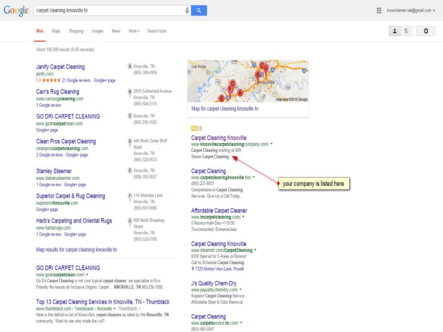
Task: Open carpetservice-tn.com ad dropdown arrow
Action: tap(241, 322)
